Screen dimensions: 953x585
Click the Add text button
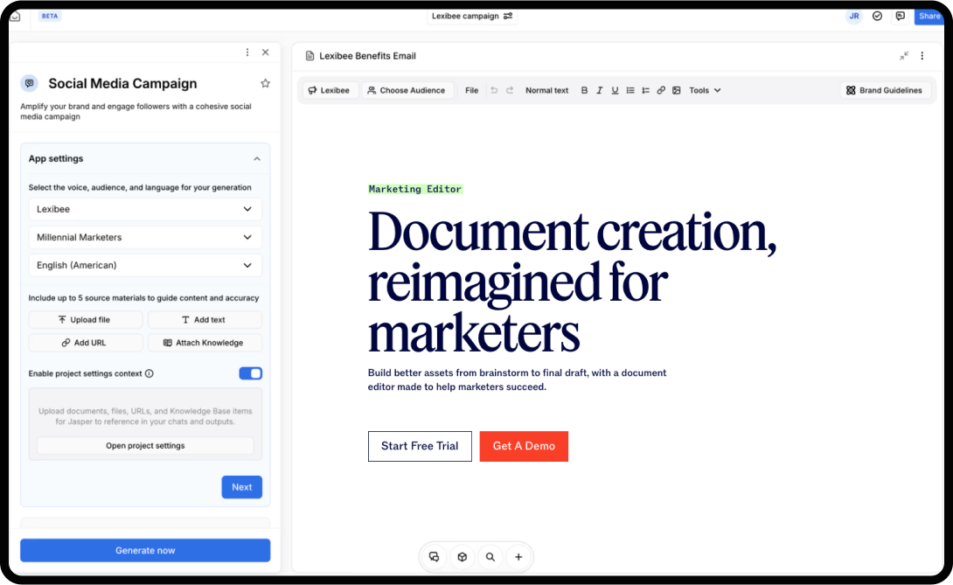(x=205, y=320)
